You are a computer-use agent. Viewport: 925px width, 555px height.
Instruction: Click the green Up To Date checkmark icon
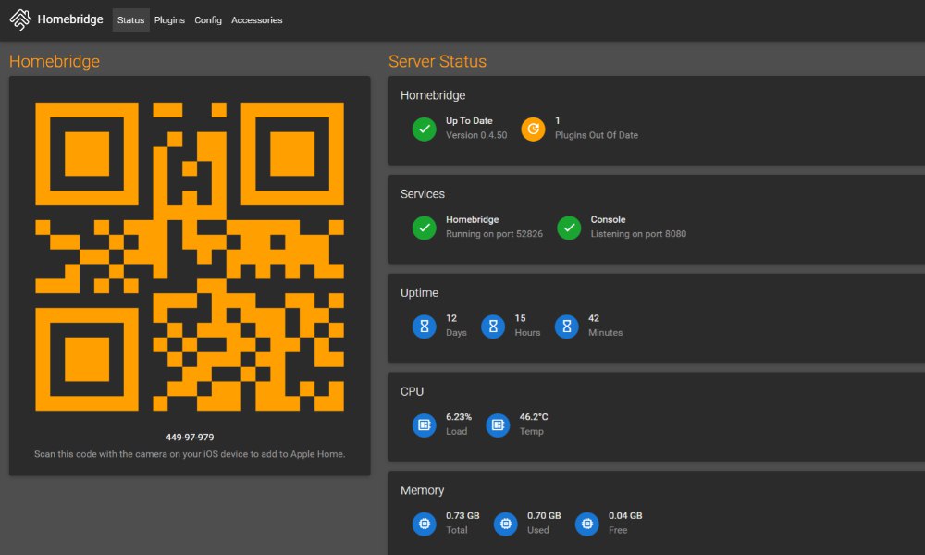point(425,129)
